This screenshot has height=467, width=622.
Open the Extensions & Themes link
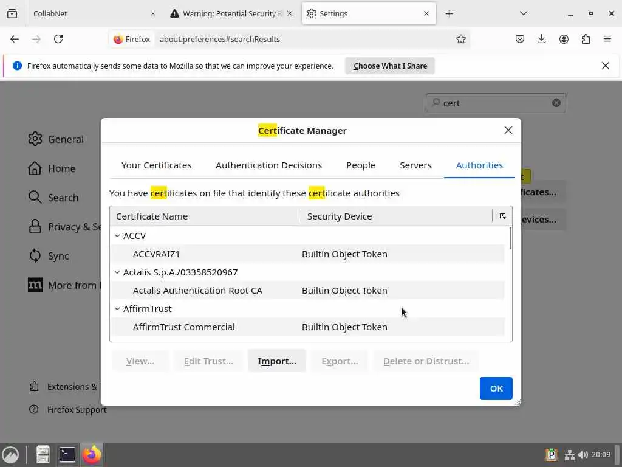point(65,386)
